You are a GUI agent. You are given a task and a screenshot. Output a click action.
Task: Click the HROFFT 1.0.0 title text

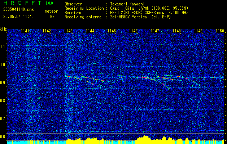pyautogui.click(x=28, y=3)
